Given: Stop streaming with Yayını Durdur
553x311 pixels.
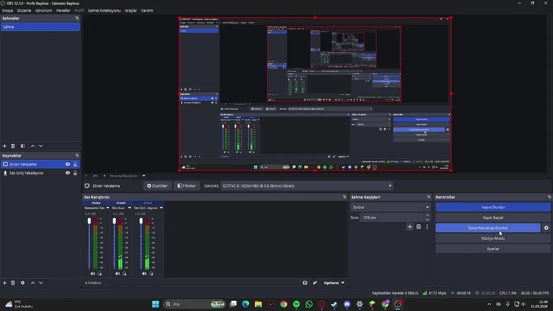Looking at the screenshot, I should click(x=493, y=207).
